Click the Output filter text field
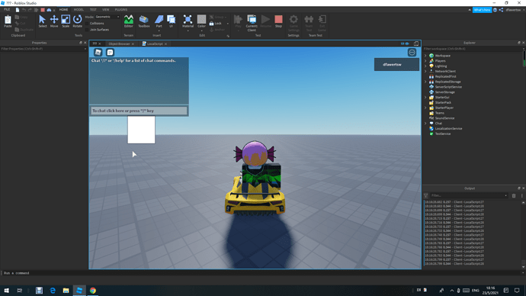 pos(467,195)
